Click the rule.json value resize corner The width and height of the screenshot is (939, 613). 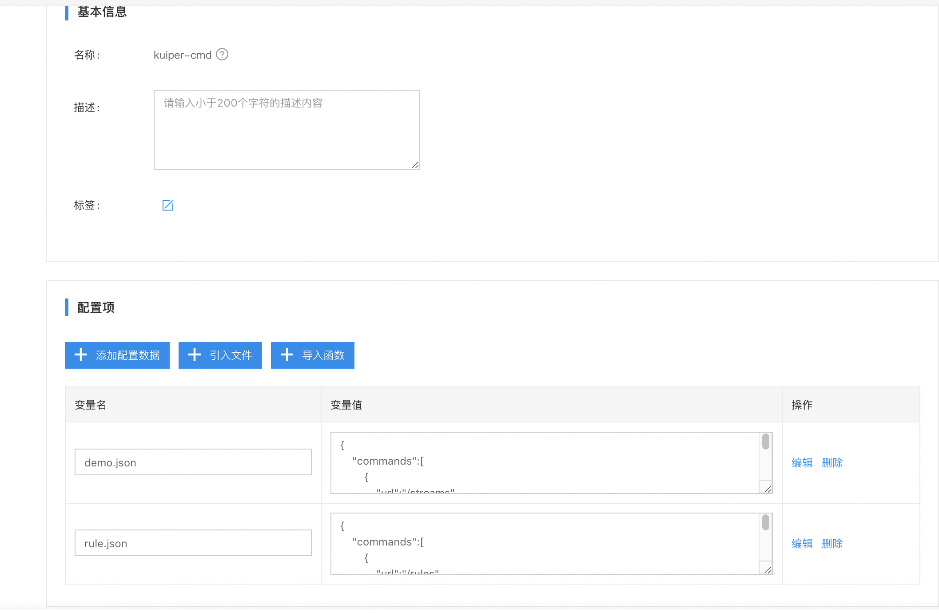[x=768, y=570]
